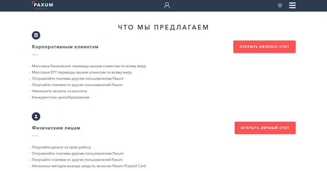Click Получайте платежи line under Физическим лицам
Viewport: 327px width, 171px height.
pos(77,159)
